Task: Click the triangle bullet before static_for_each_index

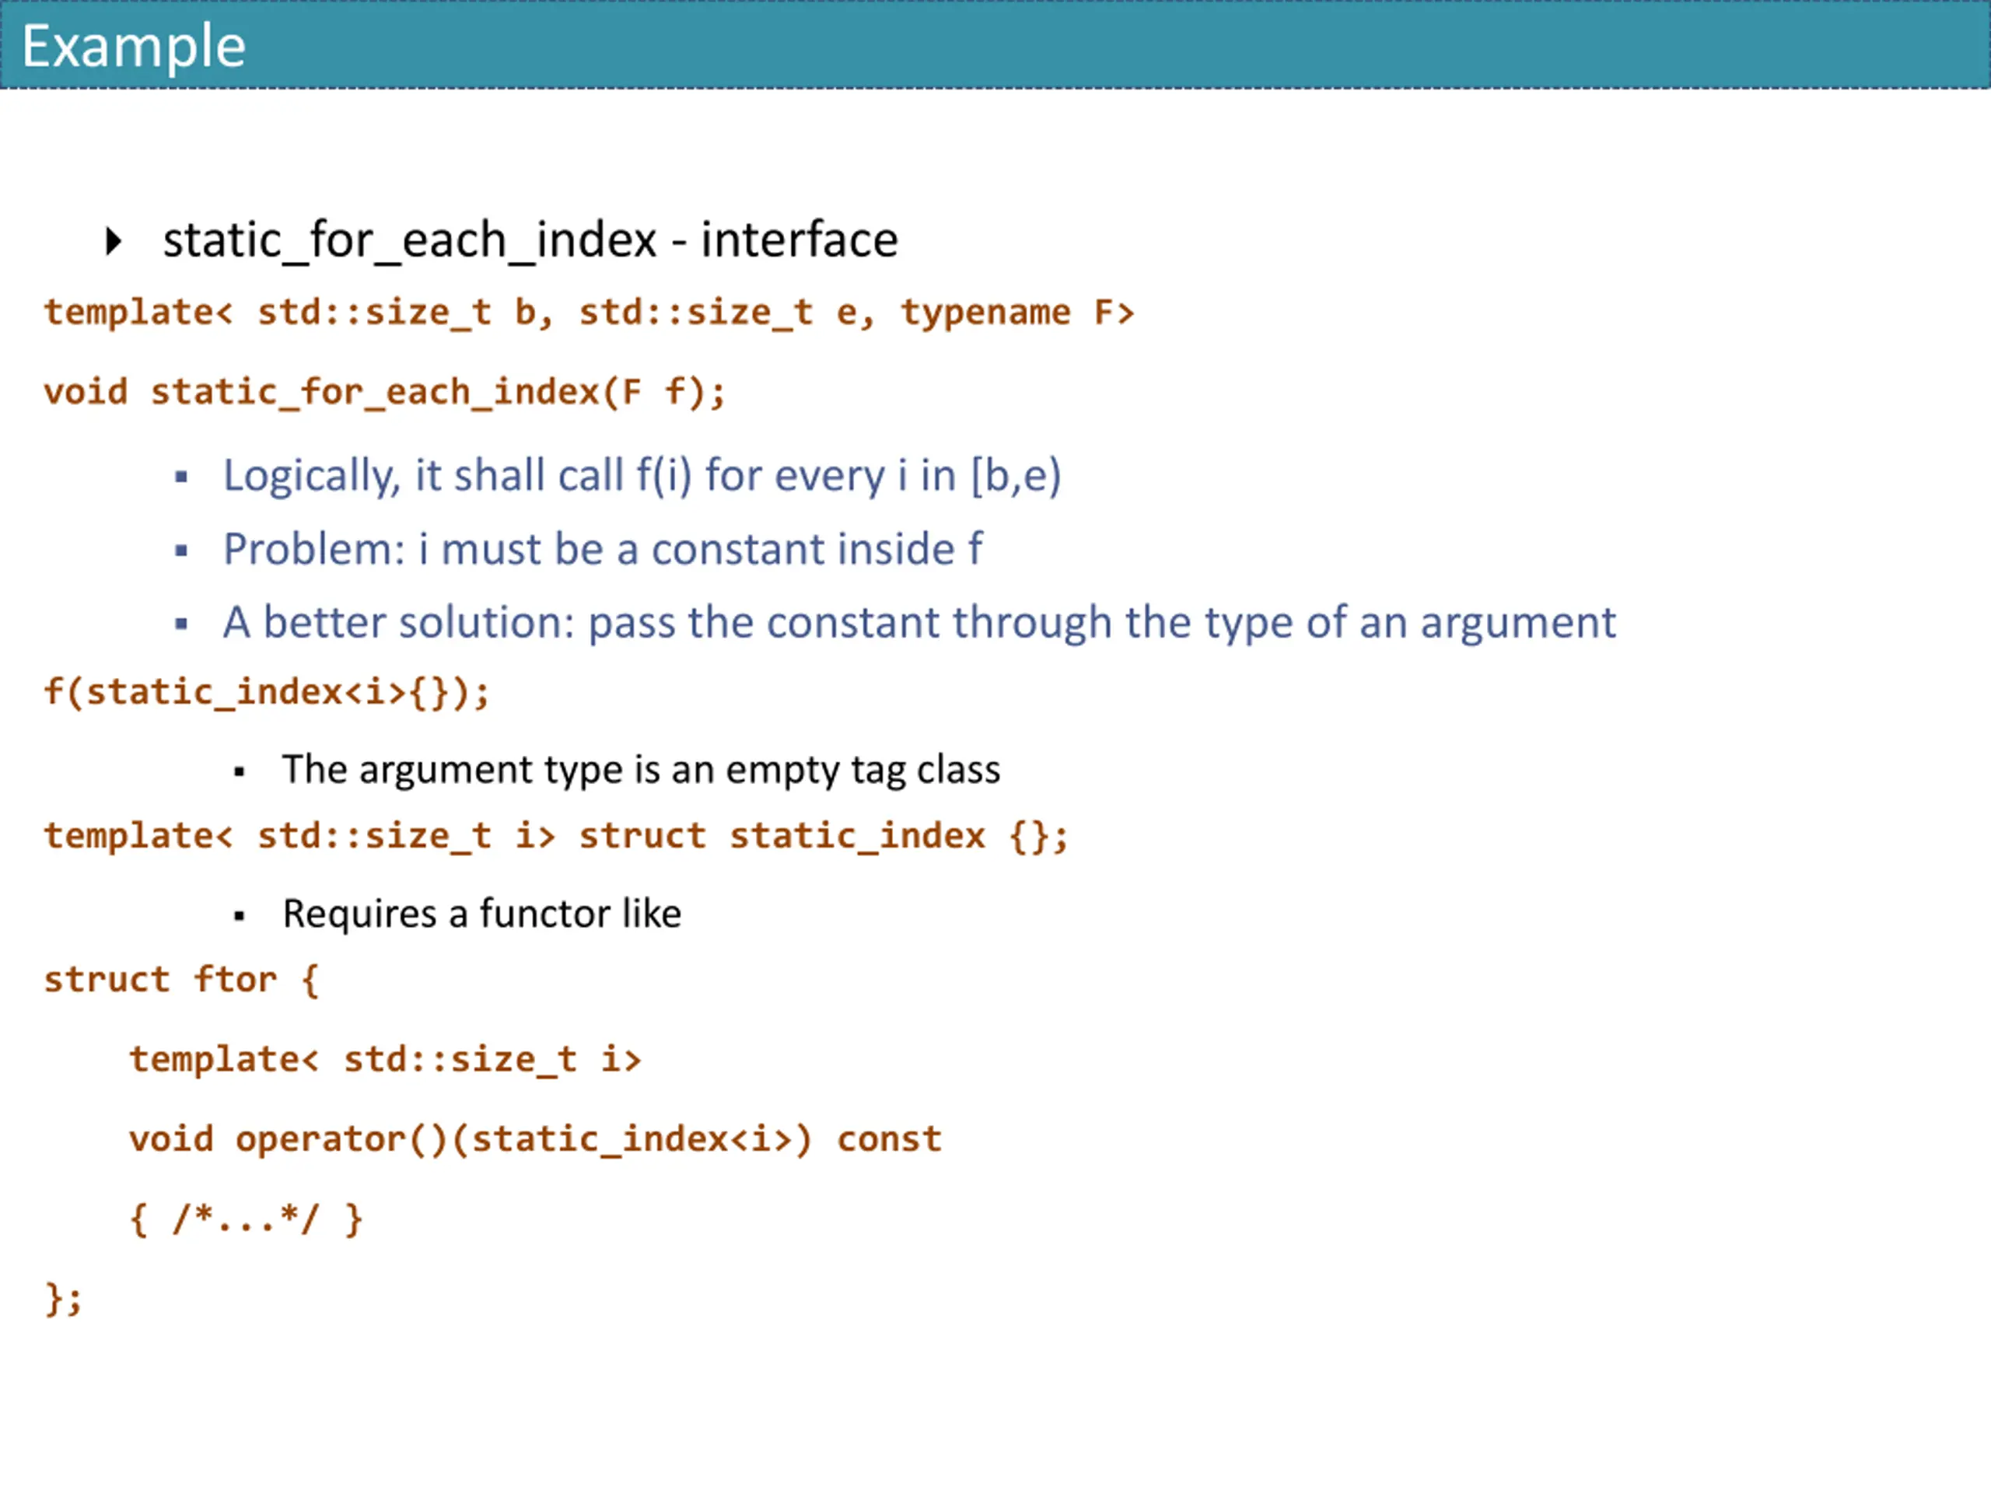Action: tap(114, 241)
